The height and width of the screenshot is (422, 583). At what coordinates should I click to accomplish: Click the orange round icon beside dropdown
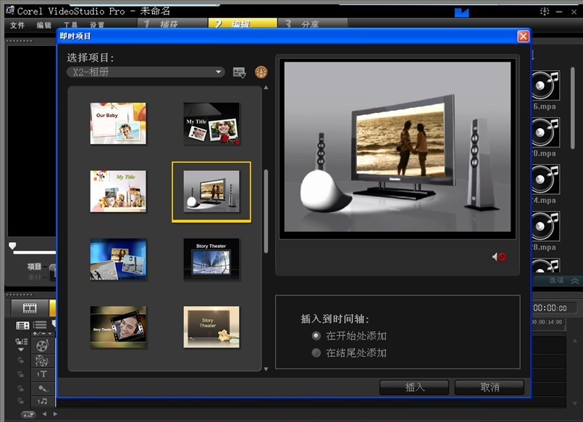[261, 72]
